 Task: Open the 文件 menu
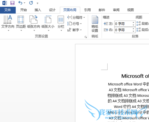pos(8,10)
